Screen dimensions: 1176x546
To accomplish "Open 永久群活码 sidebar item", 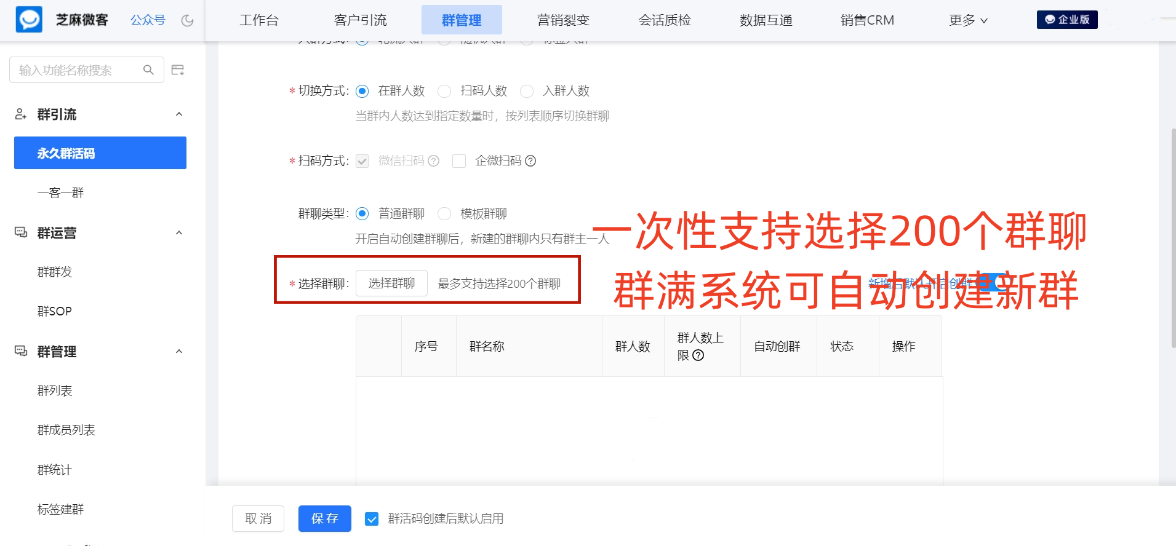I will click(100, 152).
